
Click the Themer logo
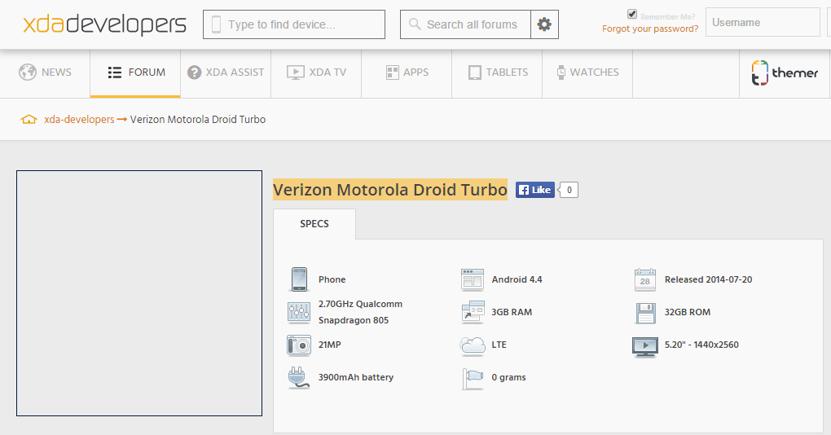coord(785,72)
